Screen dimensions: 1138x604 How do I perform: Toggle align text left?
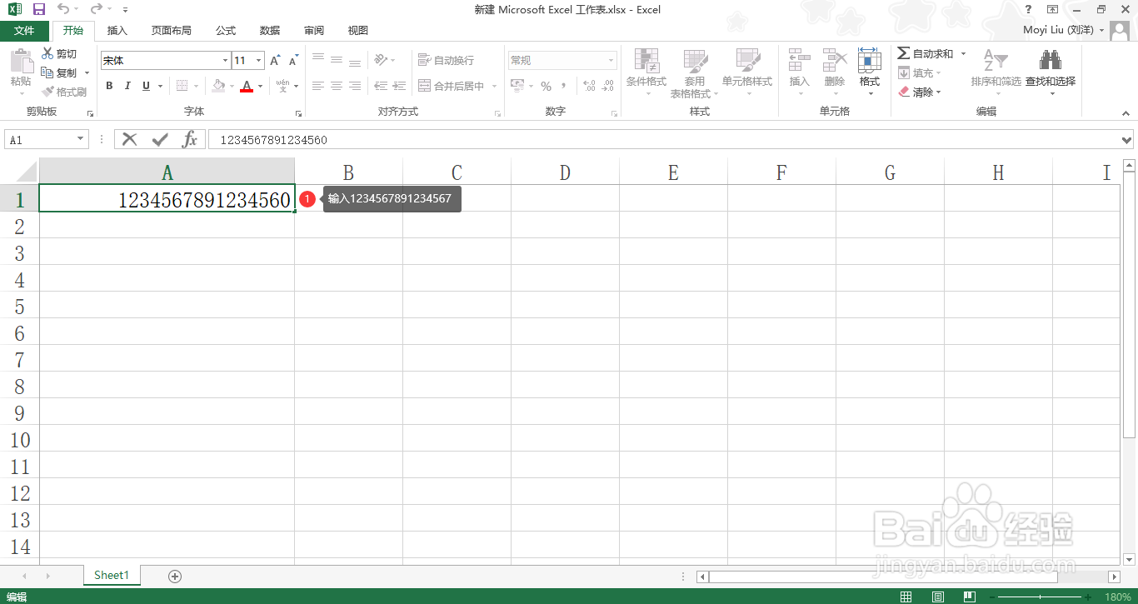(318, 86)
